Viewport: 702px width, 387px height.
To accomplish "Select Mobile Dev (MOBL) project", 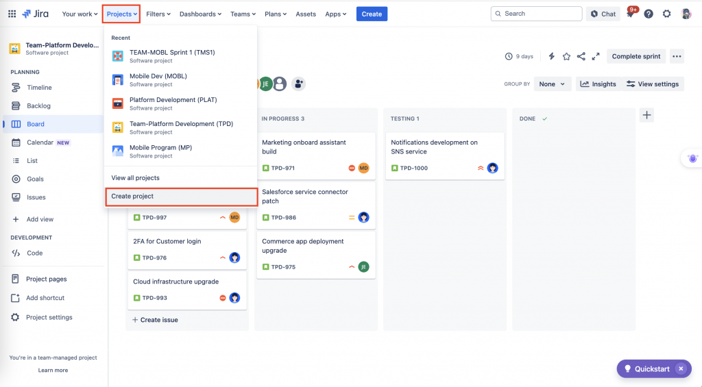I will click(x=181, y=79).
